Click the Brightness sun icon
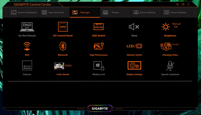The width and height of the screenshot is (201, 115). coord(166,27)
